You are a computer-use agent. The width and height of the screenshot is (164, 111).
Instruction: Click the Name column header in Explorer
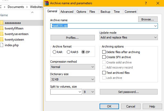4,15
